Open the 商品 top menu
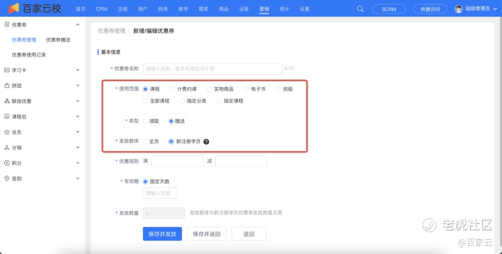The image size is (502, 254). click(x=224, y=9)
